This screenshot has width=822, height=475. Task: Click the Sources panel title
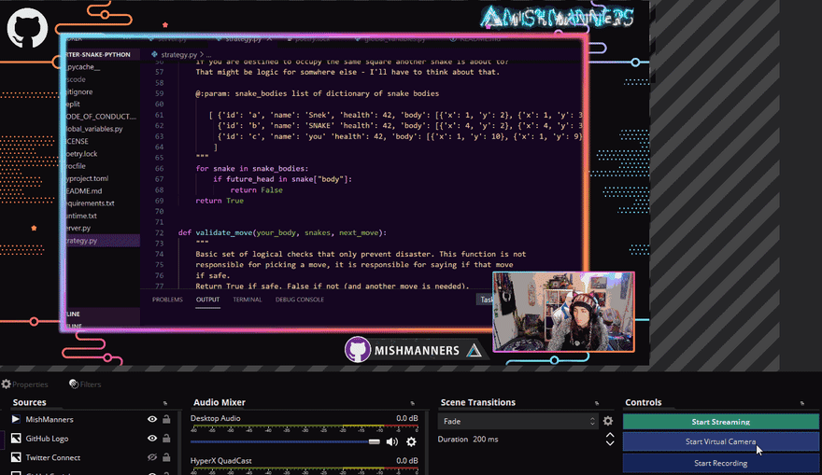click(29, 402)
